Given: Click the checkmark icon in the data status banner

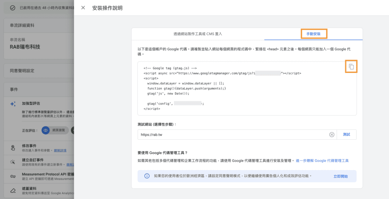Looking at the screenshot, I should [x=13, y=8].
